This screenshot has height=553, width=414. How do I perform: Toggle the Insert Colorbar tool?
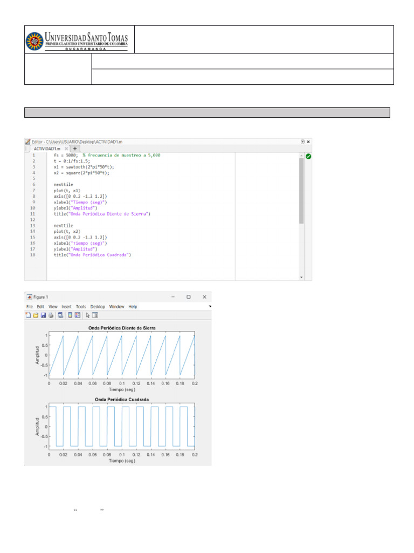pyautogui.click(x=70, y=315)
